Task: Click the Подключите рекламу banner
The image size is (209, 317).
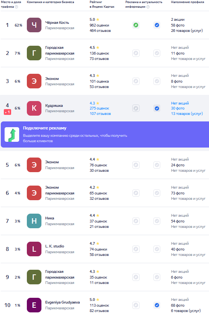Action: click(105, 134)
